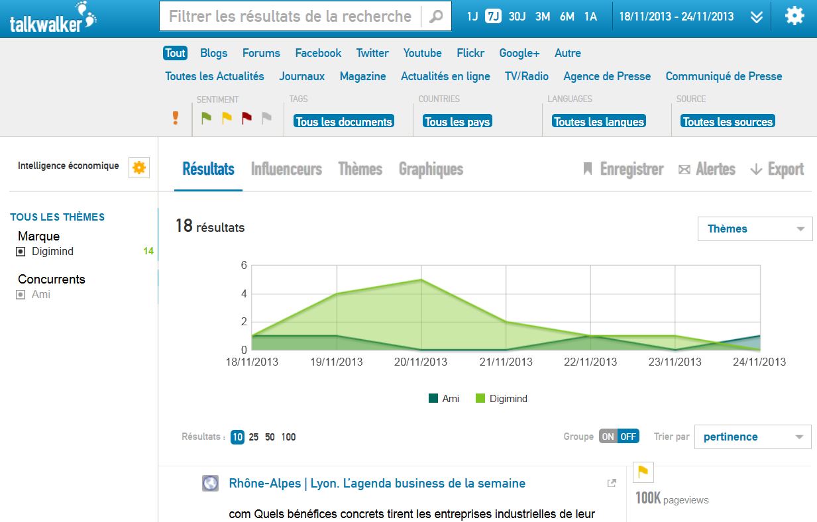817x522 pixels.
Task: Toggle the Ami theme checkbox
Action: pos(21,295)
